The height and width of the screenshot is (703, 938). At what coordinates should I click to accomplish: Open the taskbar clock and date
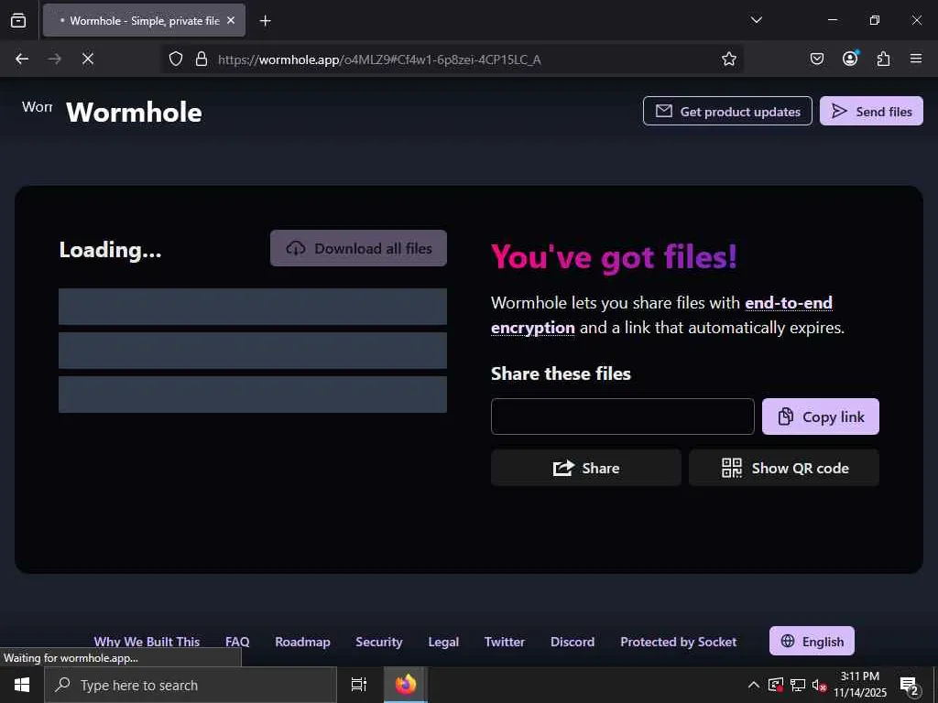859,685
